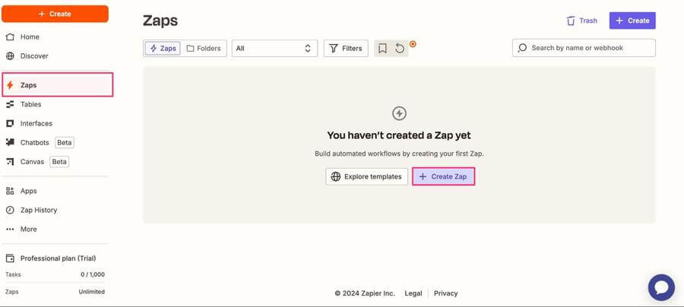Switch to the Folders view tab
Screen dimensions: 684x307
(x=204, y=49)
